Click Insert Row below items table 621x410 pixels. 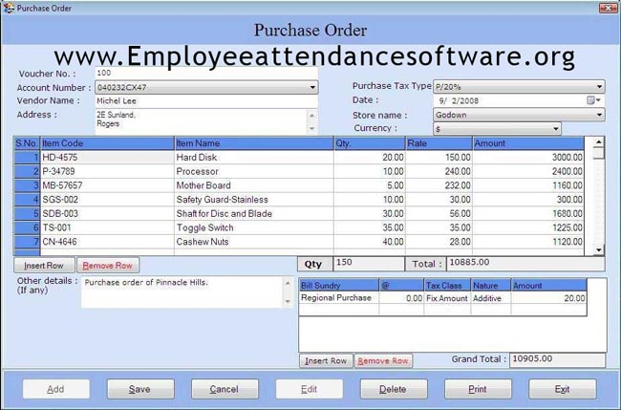44,266
